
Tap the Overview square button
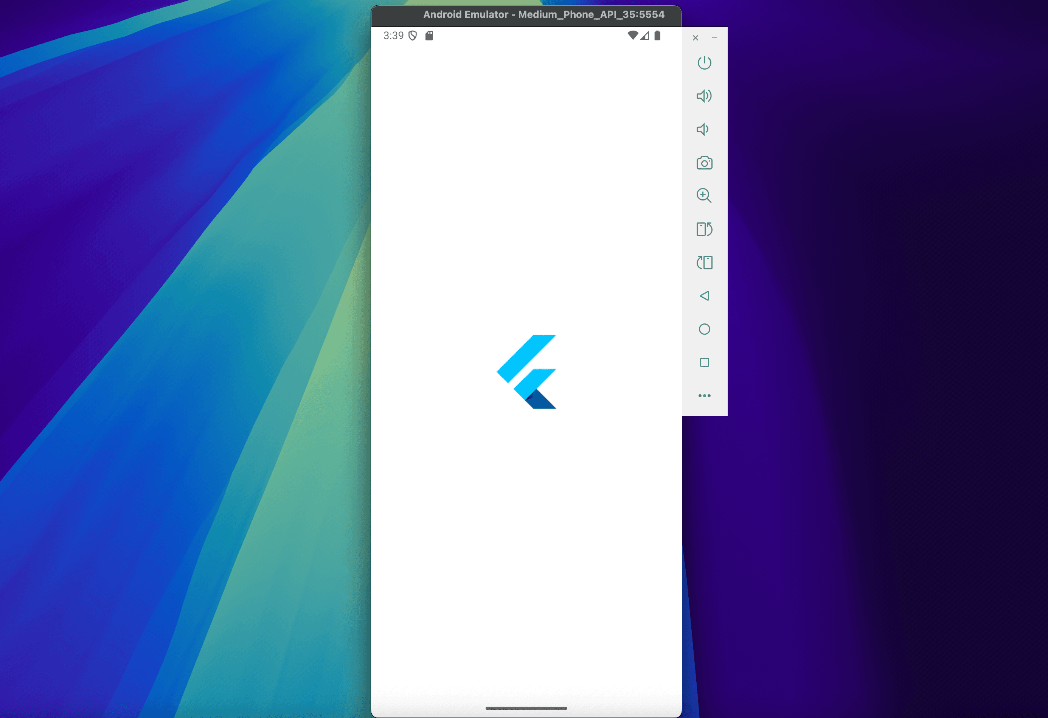704,363
